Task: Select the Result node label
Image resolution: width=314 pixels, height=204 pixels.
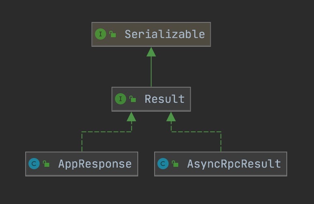Action: (165, 99)
